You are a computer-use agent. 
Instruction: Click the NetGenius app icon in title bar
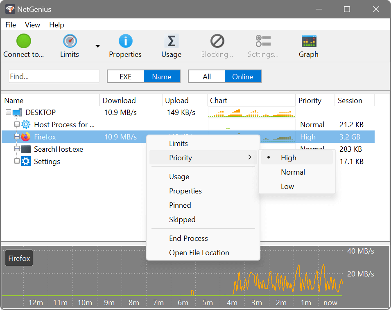[x=10, y=9]
